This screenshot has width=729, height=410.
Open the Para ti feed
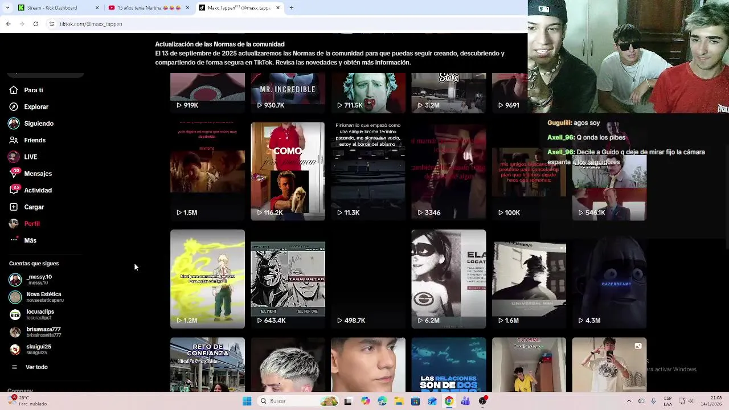pyautogui.click(x=26, y=90)
